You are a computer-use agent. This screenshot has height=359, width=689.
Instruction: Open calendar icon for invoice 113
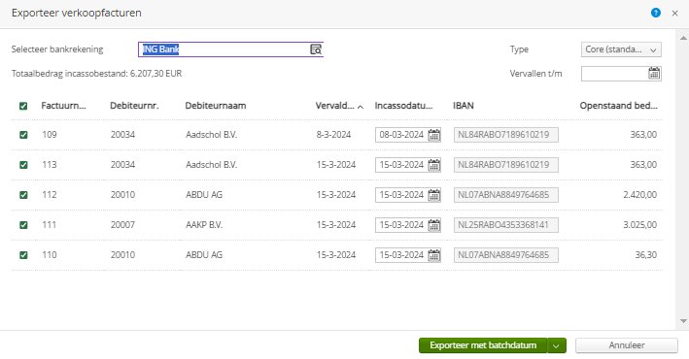click(x=434, y=165)
